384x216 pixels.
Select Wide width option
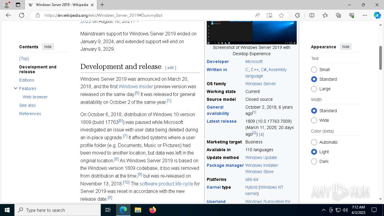click(314, 120)
